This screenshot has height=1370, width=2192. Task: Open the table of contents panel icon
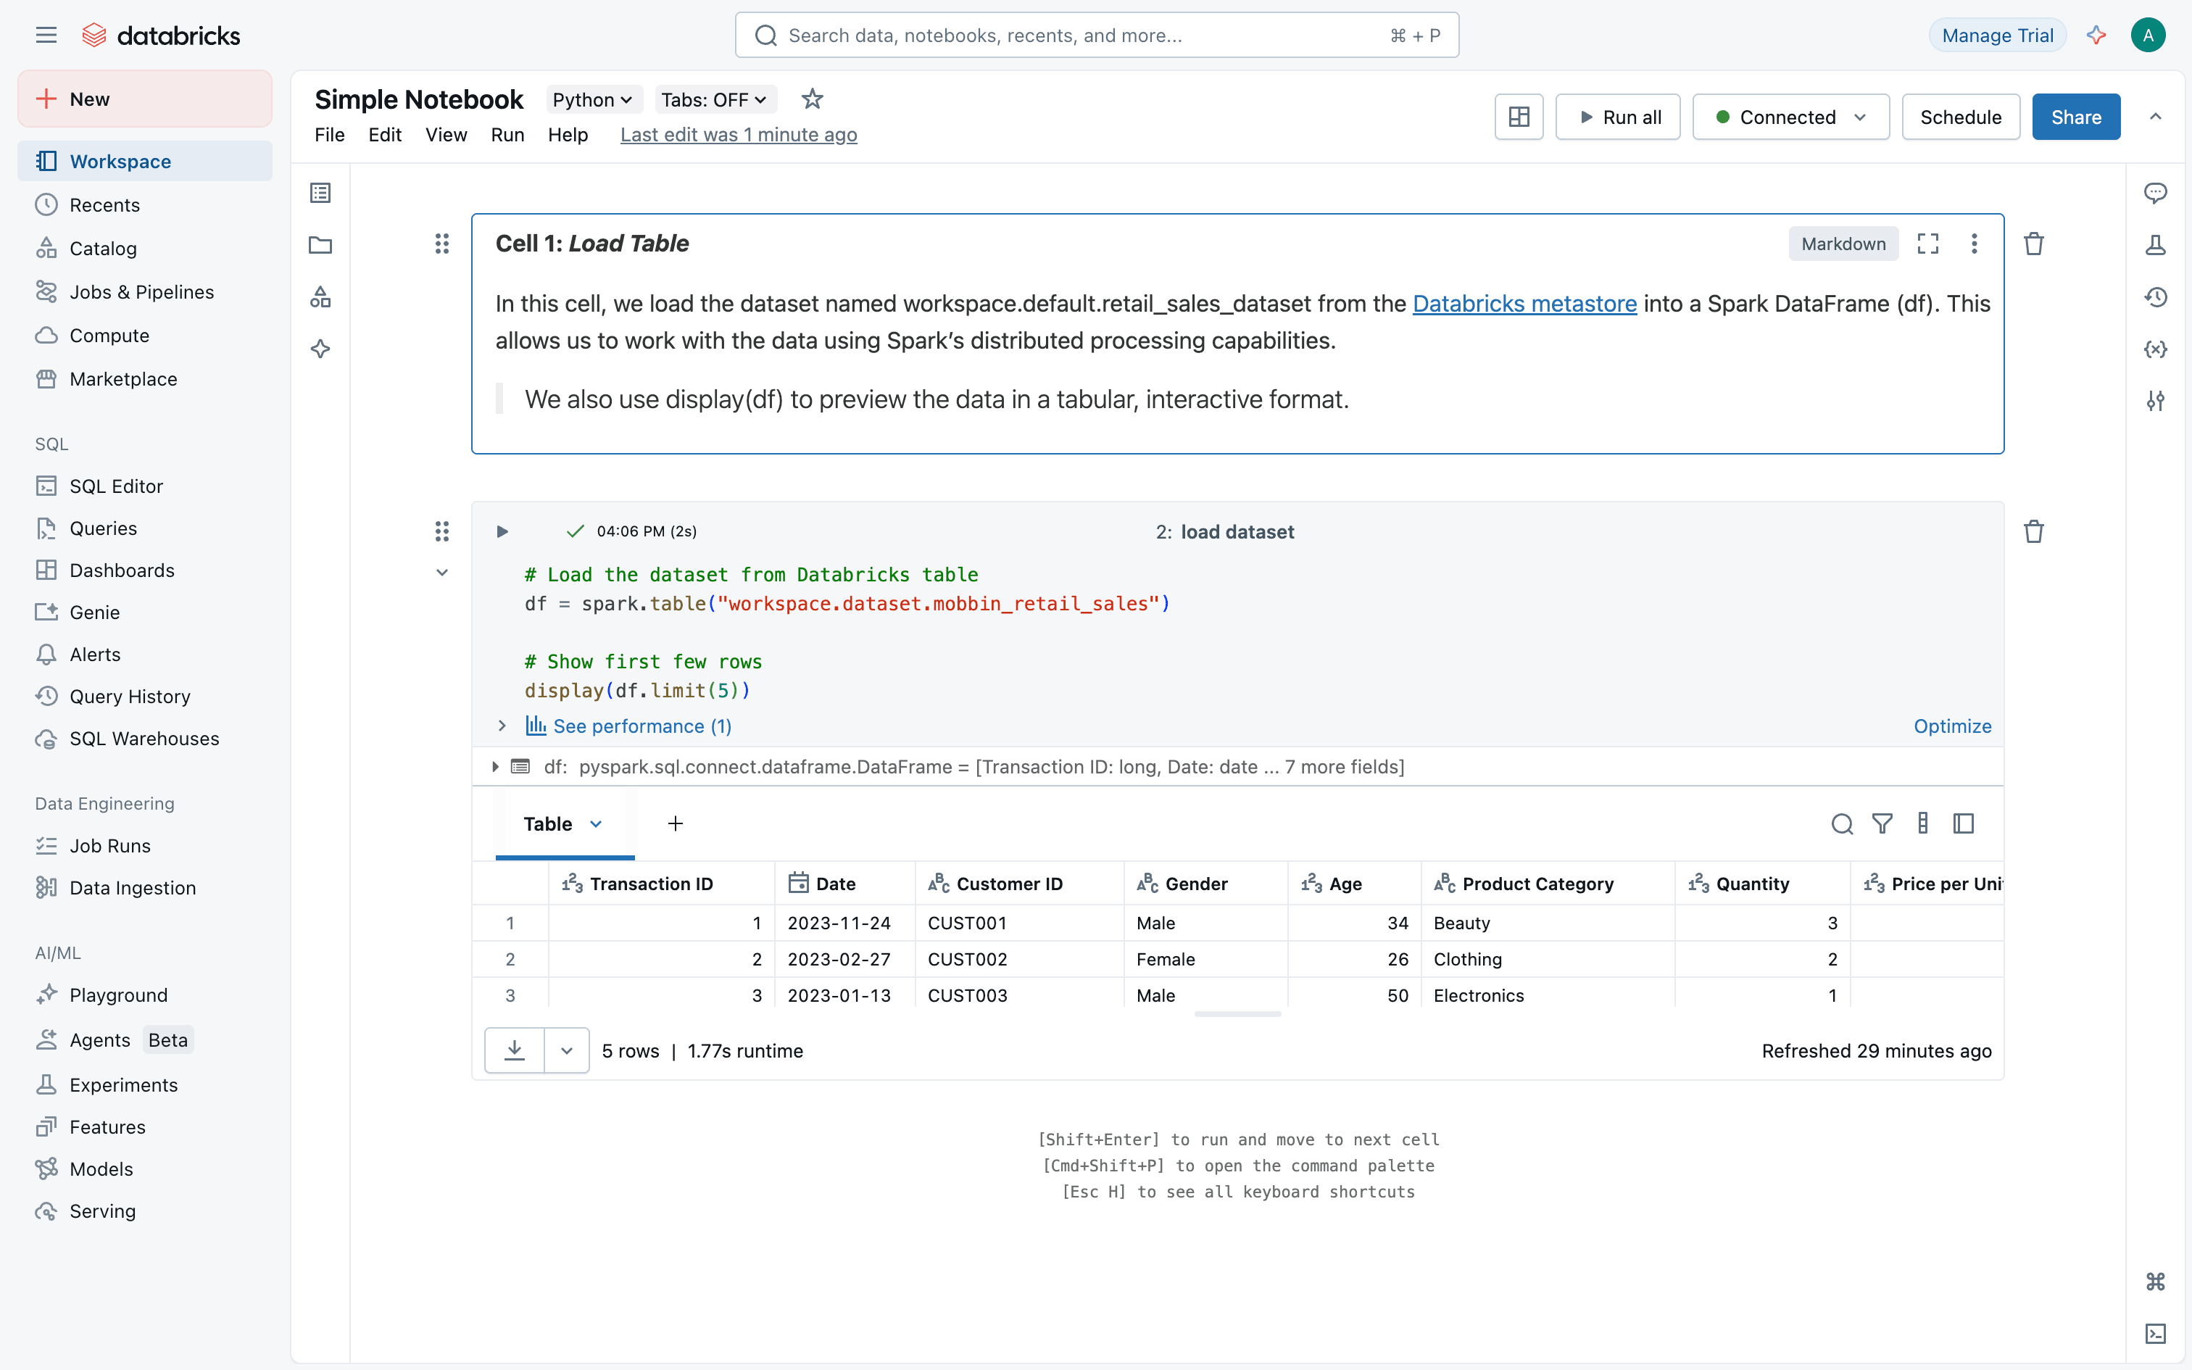(x=320, y=193)
